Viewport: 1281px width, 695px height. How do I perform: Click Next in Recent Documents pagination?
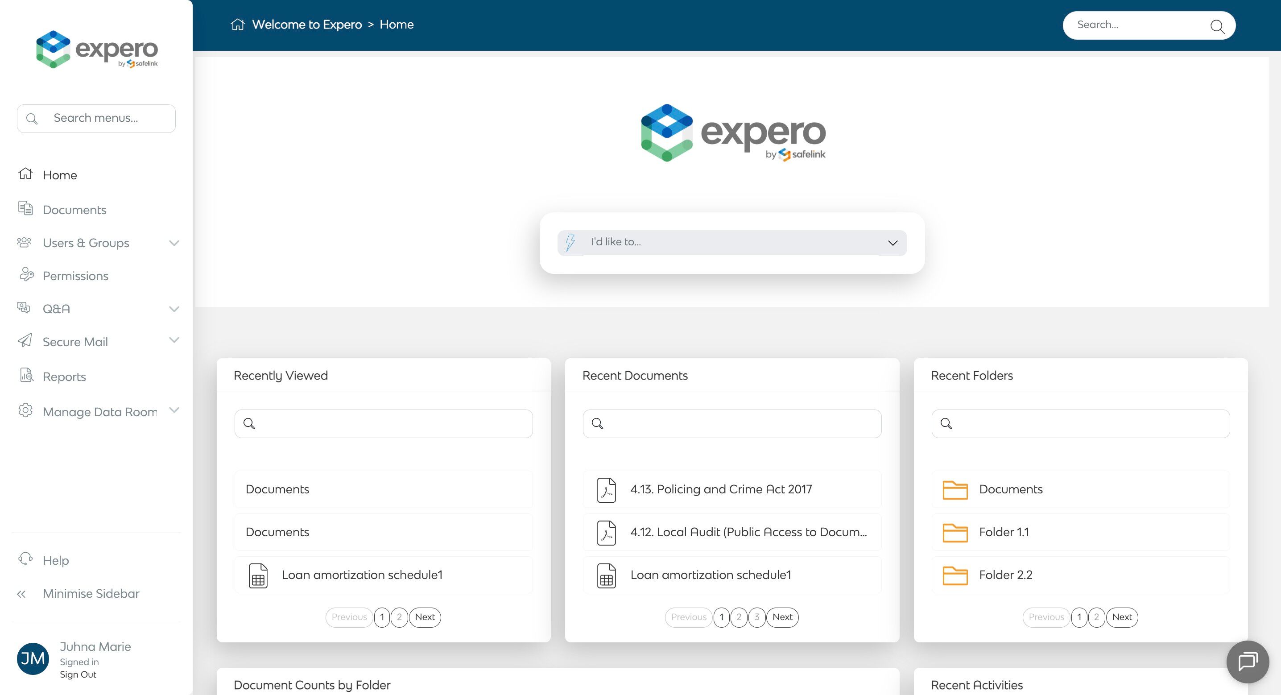point(782,617)
